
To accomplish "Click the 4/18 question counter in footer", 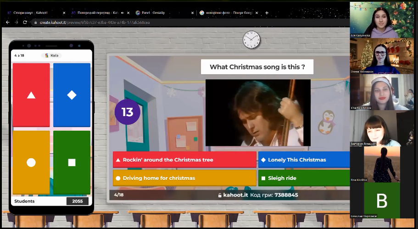I will (119, 195).
